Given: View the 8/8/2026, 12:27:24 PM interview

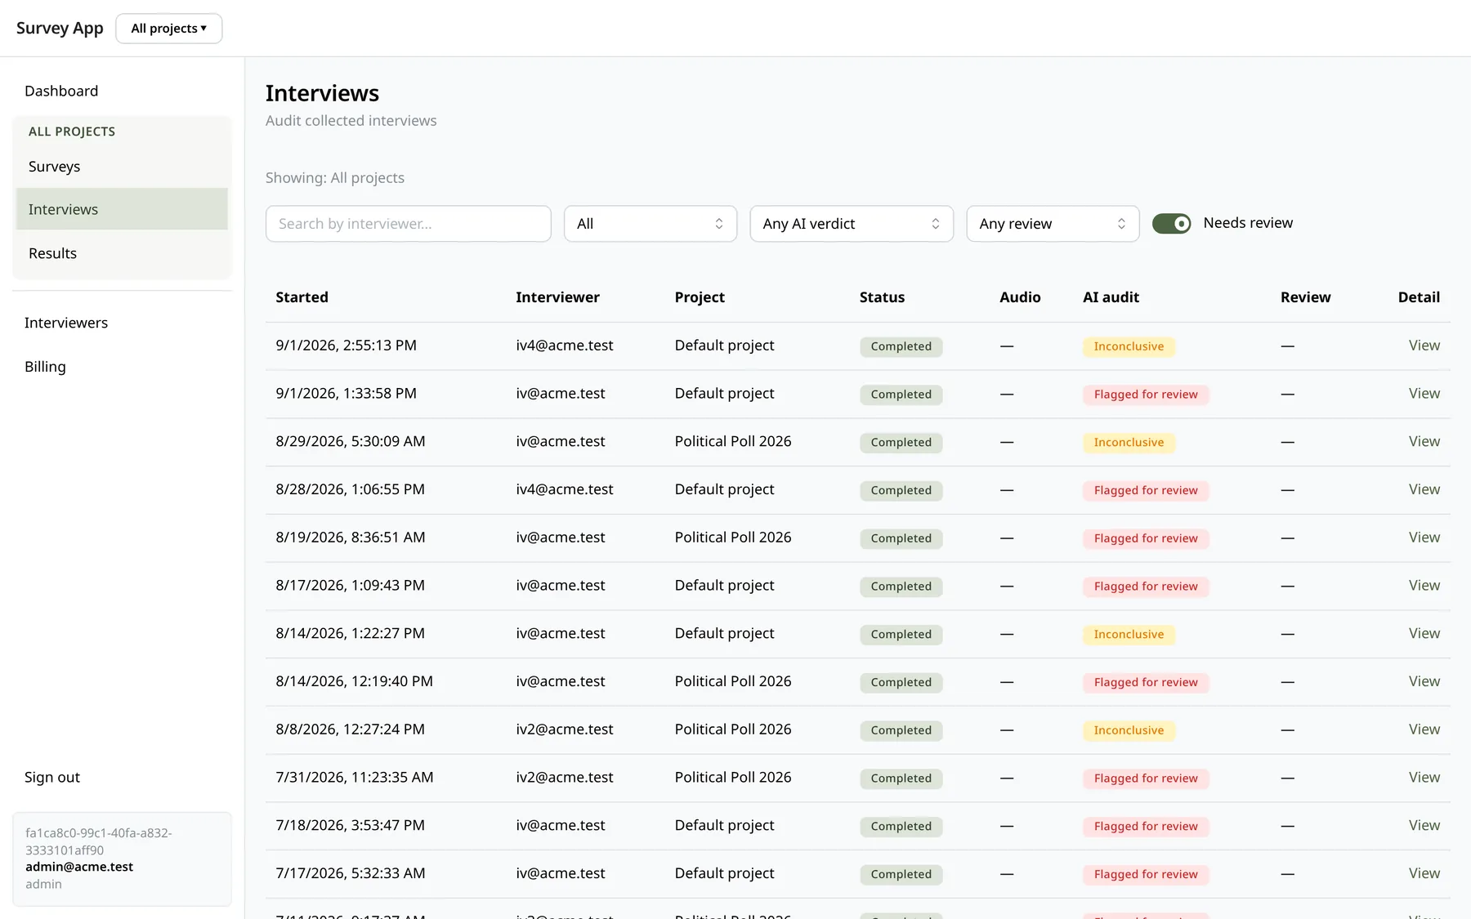Looking at the screenshot, I should [1424, 729].
